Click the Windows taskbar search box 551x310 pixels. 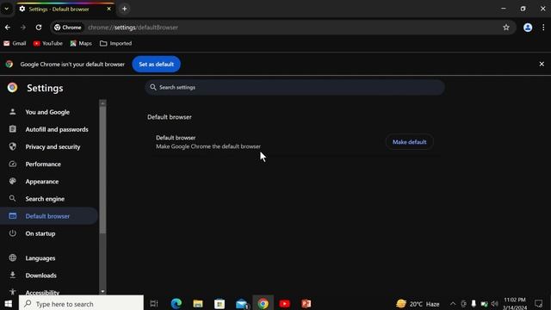tap(81, 303)
